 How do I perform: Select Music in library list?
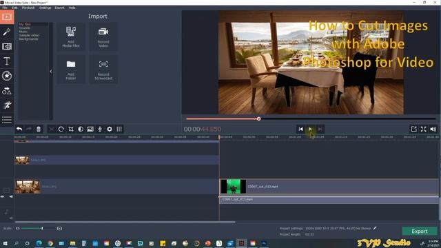23,32
